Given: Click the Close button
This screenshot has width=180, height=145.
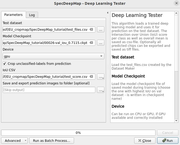Looking at the screenshot, I should pos(145,141).
